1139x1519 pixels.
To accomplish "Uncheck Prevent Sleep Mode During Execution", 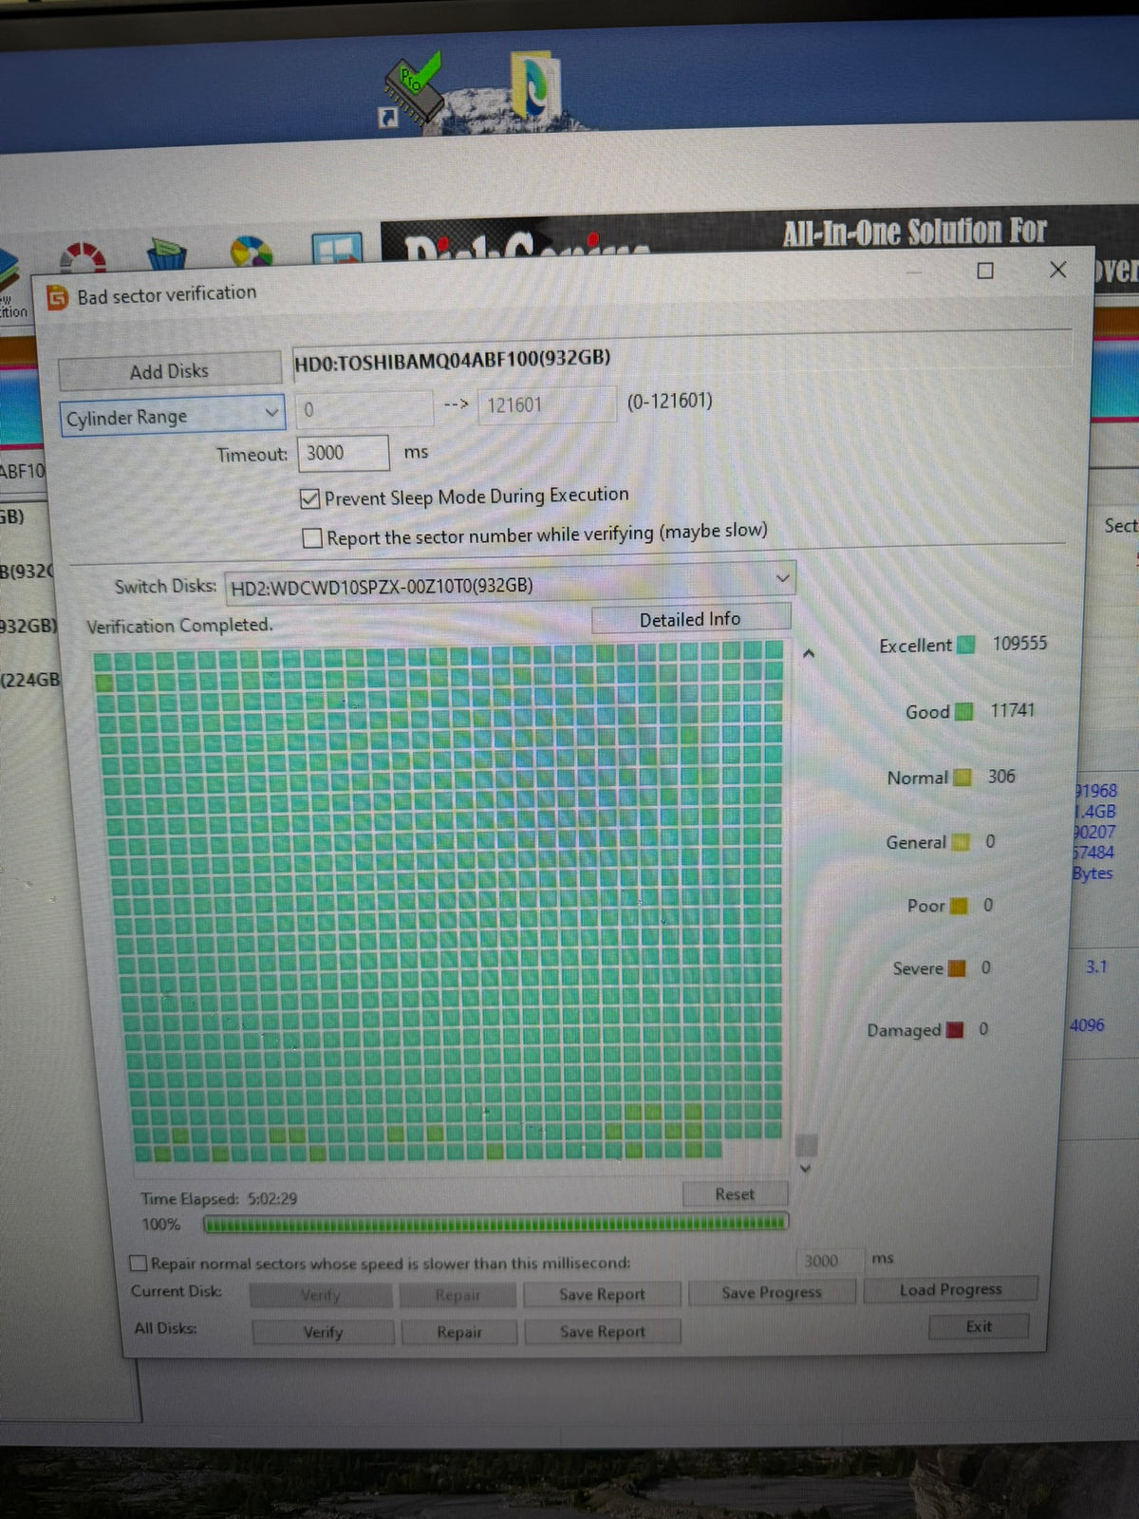I will [x=310, y=498].
